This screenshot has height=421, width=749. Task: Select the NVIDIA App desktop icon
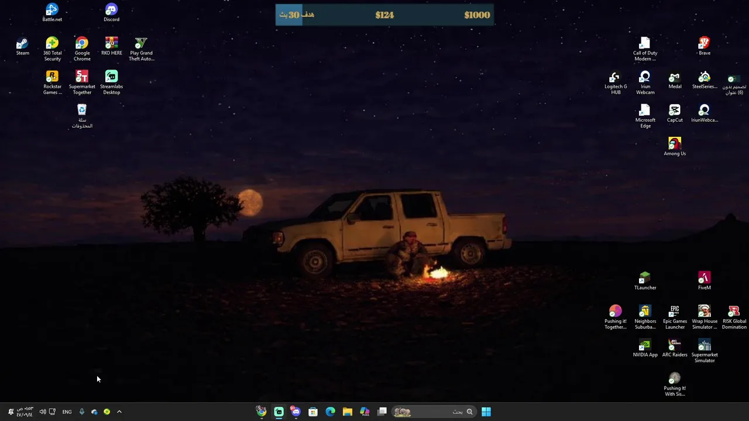[x=645, y=348]
